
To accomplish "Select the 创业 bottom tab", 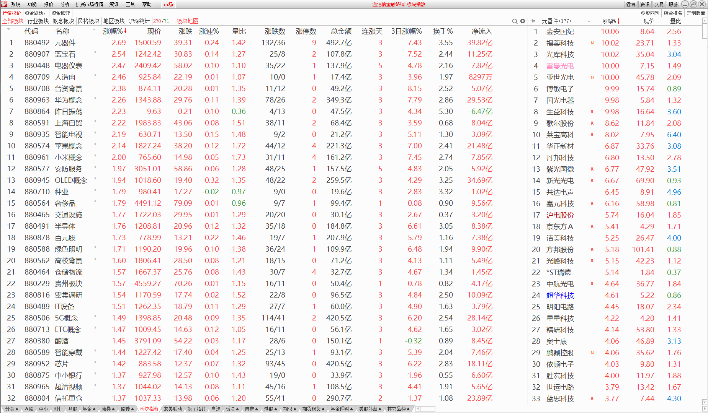I will [x=58, y=409].
